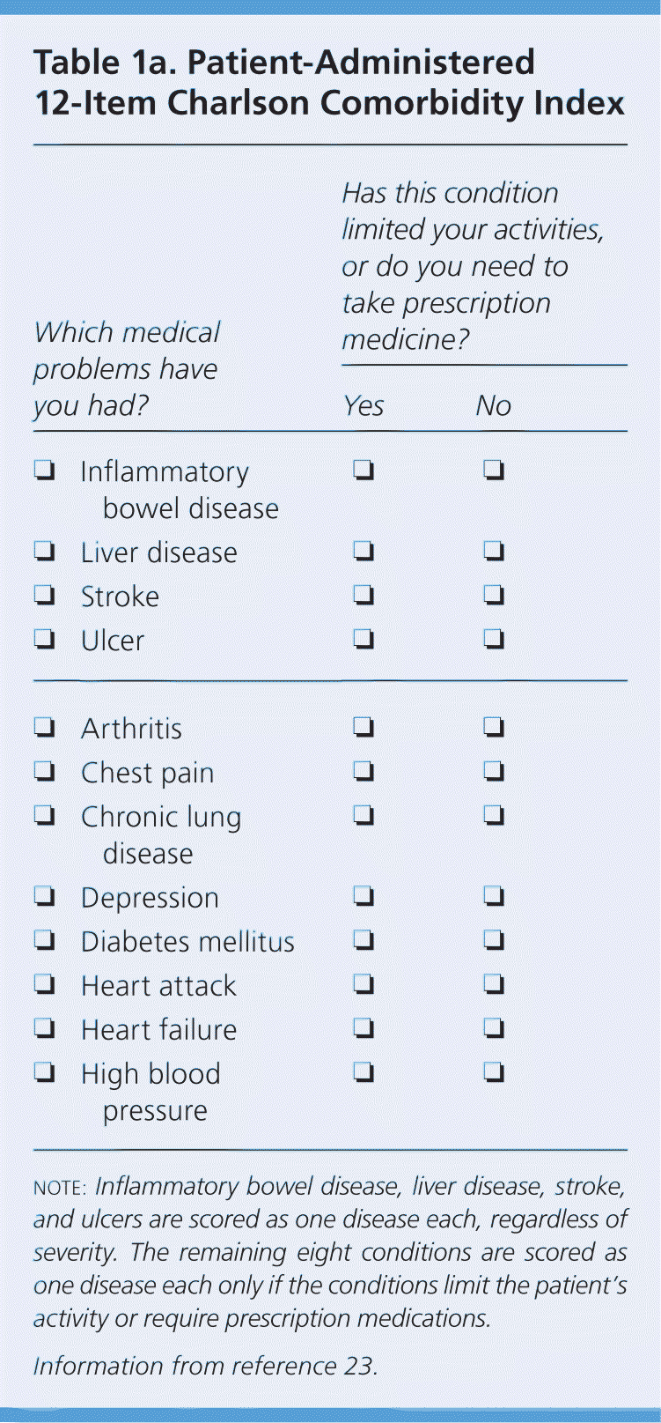This screenshot has height=1423, width=661.
Task: Check the Arthritis problem checkbox
Action: tap(45, 728)
